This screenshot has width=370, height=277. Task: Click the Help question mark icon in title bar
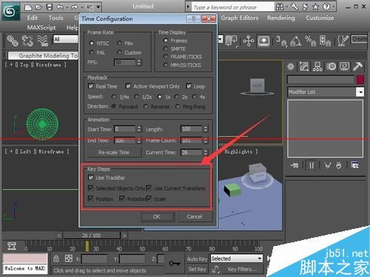coord(326,7)
